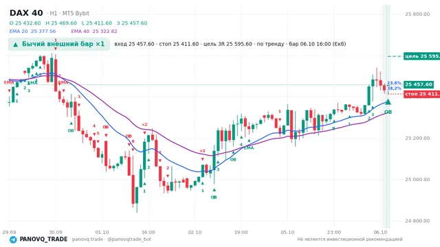
Task: Open the 'panovq.trade · @panovqtrade_bot' footer link
Action: pos(111,239)
